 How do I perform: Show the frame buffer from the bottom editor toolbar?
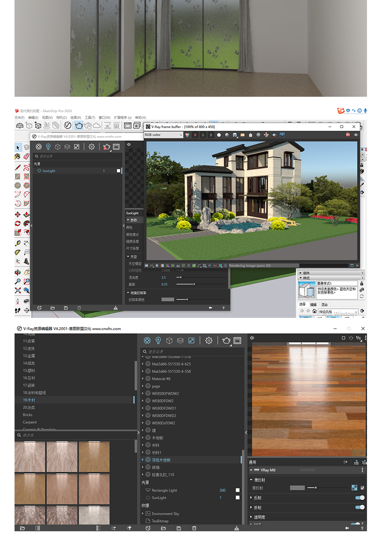pyautogui.click(x=237, y=341)
